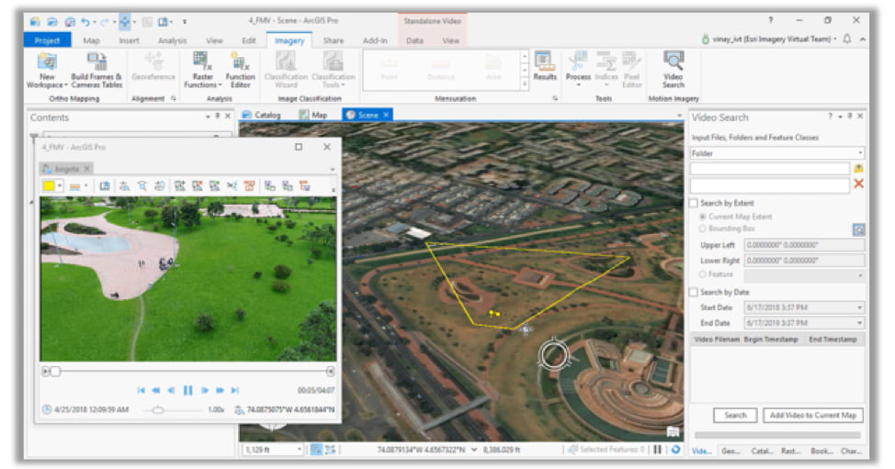Jump to the end of the video

234,390
